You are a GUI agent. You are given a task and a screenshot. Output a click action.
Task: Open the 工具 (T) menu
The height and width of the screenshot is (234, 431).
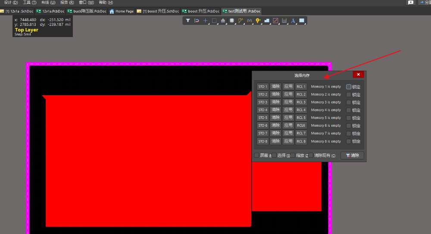pyautogui.click(x=29, y=3)
